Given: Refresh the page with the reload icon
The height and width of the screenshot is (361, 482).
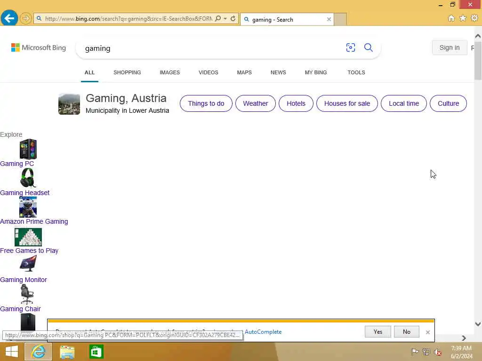Looking at the screenshot, I should pos(233,19).
